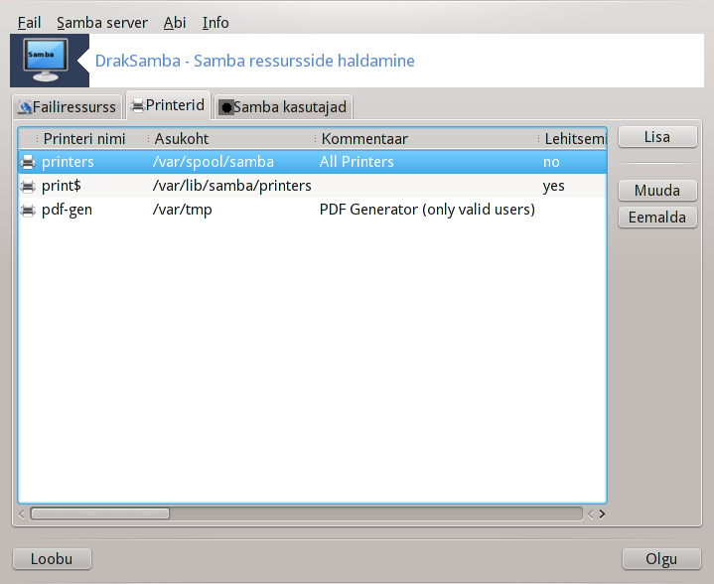Click the /var/tmp path cell

(182, 210)
